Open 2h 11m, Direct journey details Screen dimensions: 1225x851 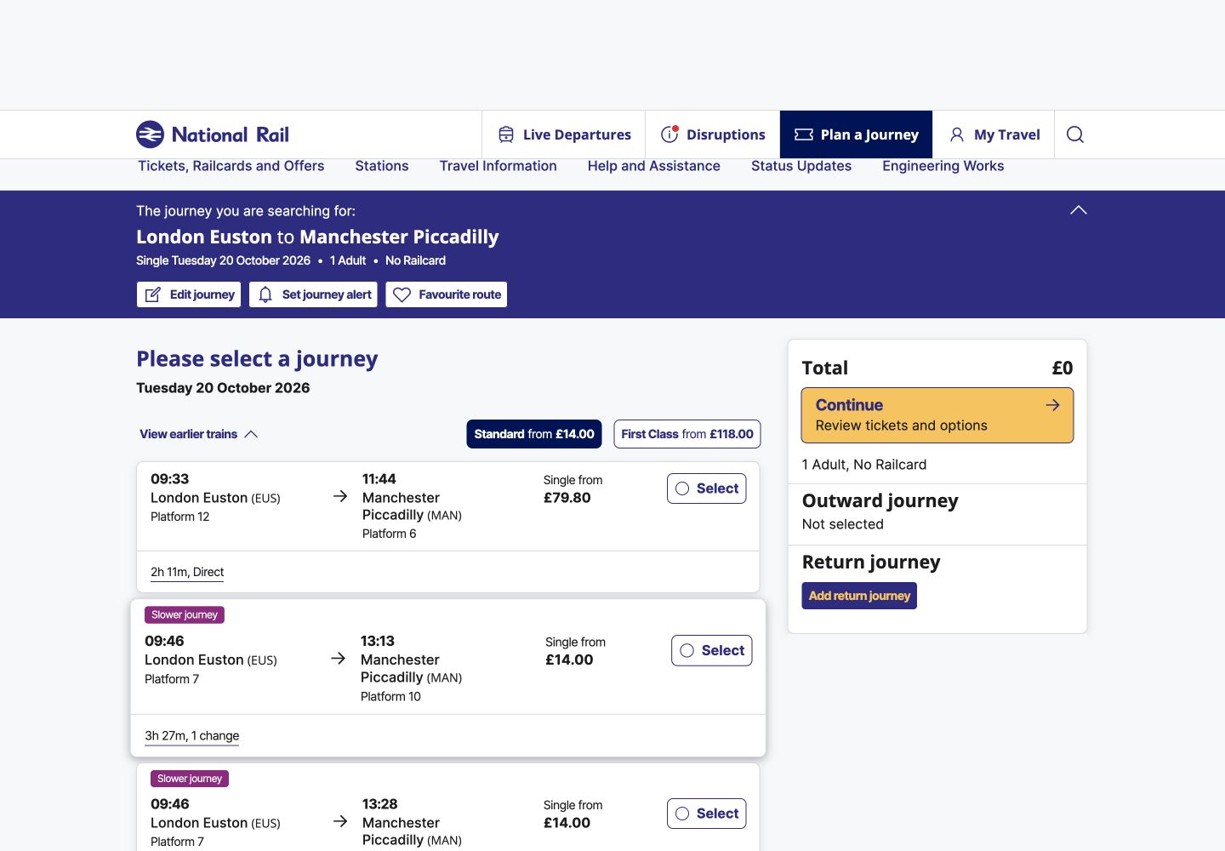click(x=187, y=572)
